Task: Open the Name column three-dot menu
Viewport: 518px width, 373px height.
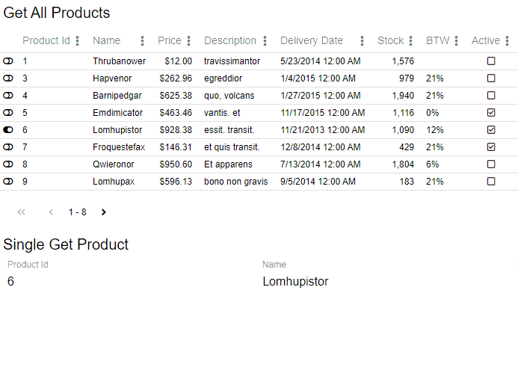Action: pos(143,41)
